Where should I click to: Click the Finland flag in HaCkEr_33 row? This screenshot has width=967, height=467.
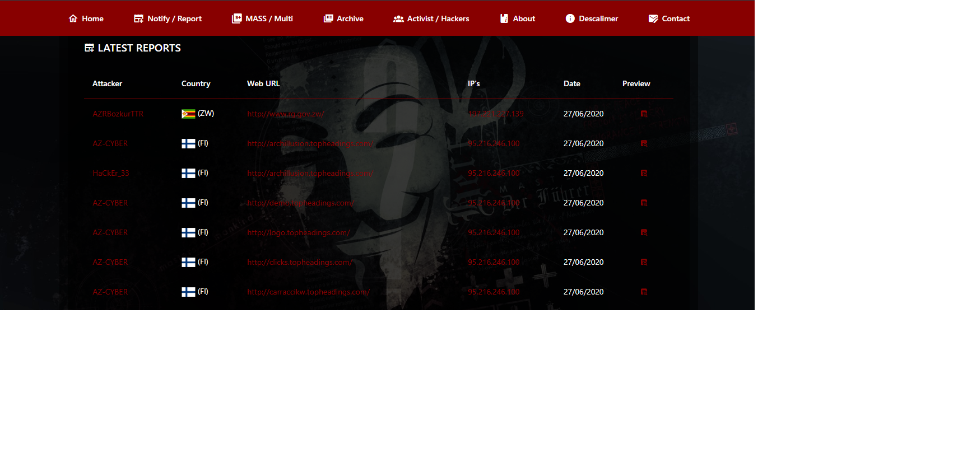[x=188, y=173]
